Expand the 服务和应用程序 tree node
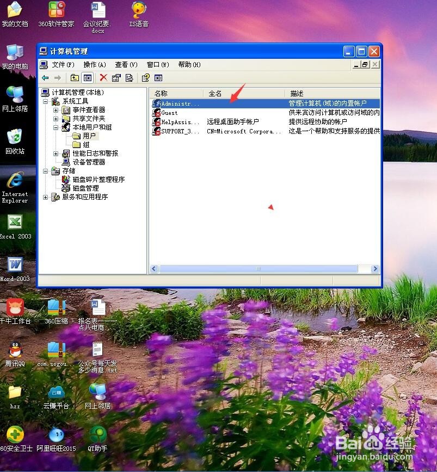Viewport: 437px width, 472px height. click(45, 197)
